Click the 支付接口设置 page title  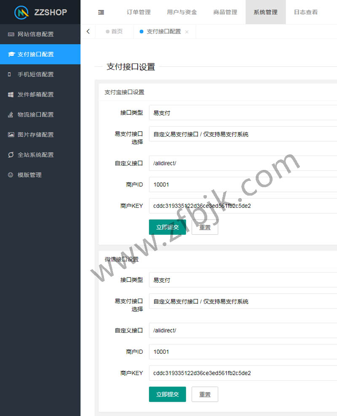[131, 66]
